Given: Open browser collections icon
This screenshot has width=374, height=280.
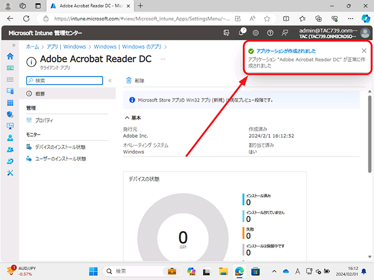Looking at the screenshot, I should (x=318, y=18).
